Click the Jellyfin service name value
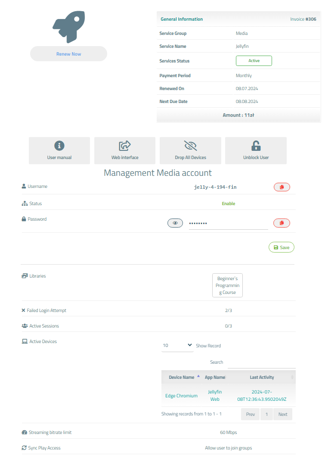The width and height of the screenshot is (325, 462). click(242, 46)
